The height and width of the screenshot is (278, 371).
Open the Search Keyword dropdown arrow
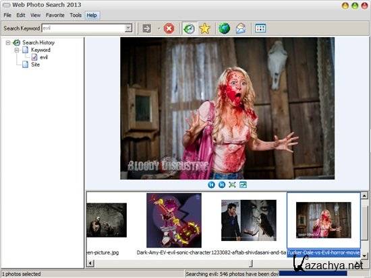(128, 28)
